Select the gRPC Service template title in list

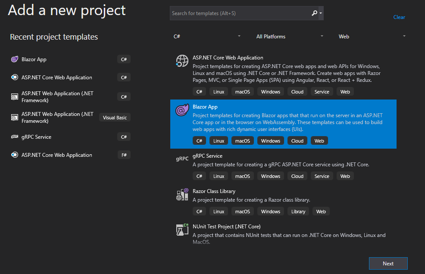(x=207, y=156)
